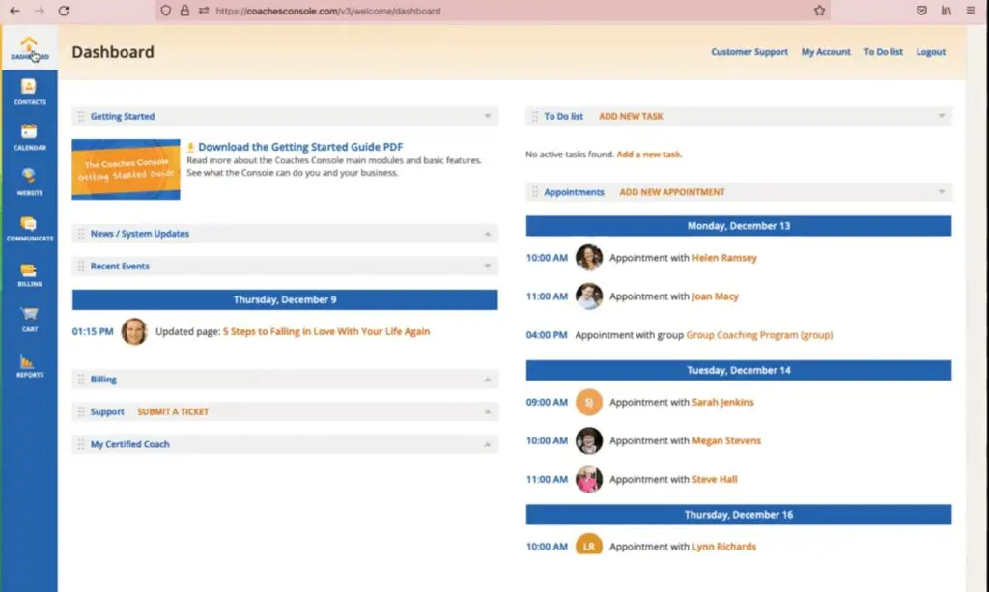Screen dimensions: 989x592
Task: Click the browser bookmark star icon
Action: click(819, 11)
